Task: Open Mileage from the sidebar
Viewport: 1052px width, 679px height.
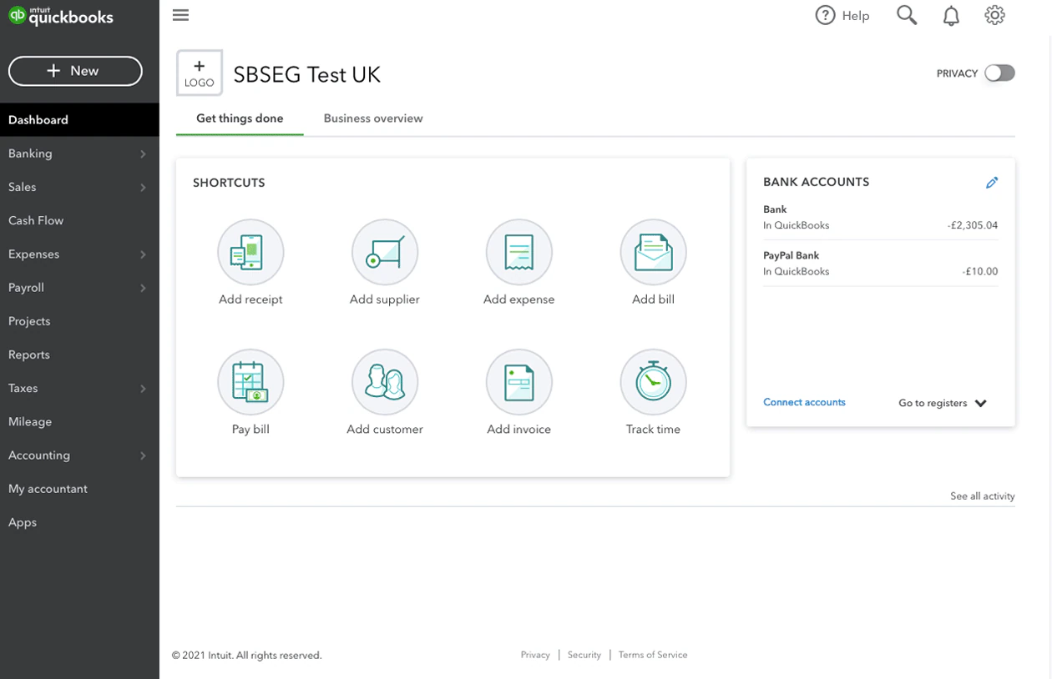Action: click(79, 421)
